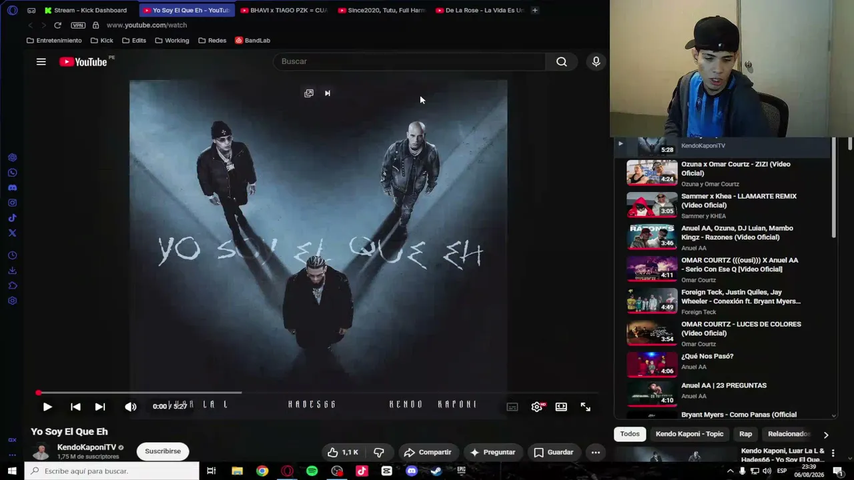Open a new browser tab
The image size is (854, 480).
pyautogui.click(x=534, y=10)
